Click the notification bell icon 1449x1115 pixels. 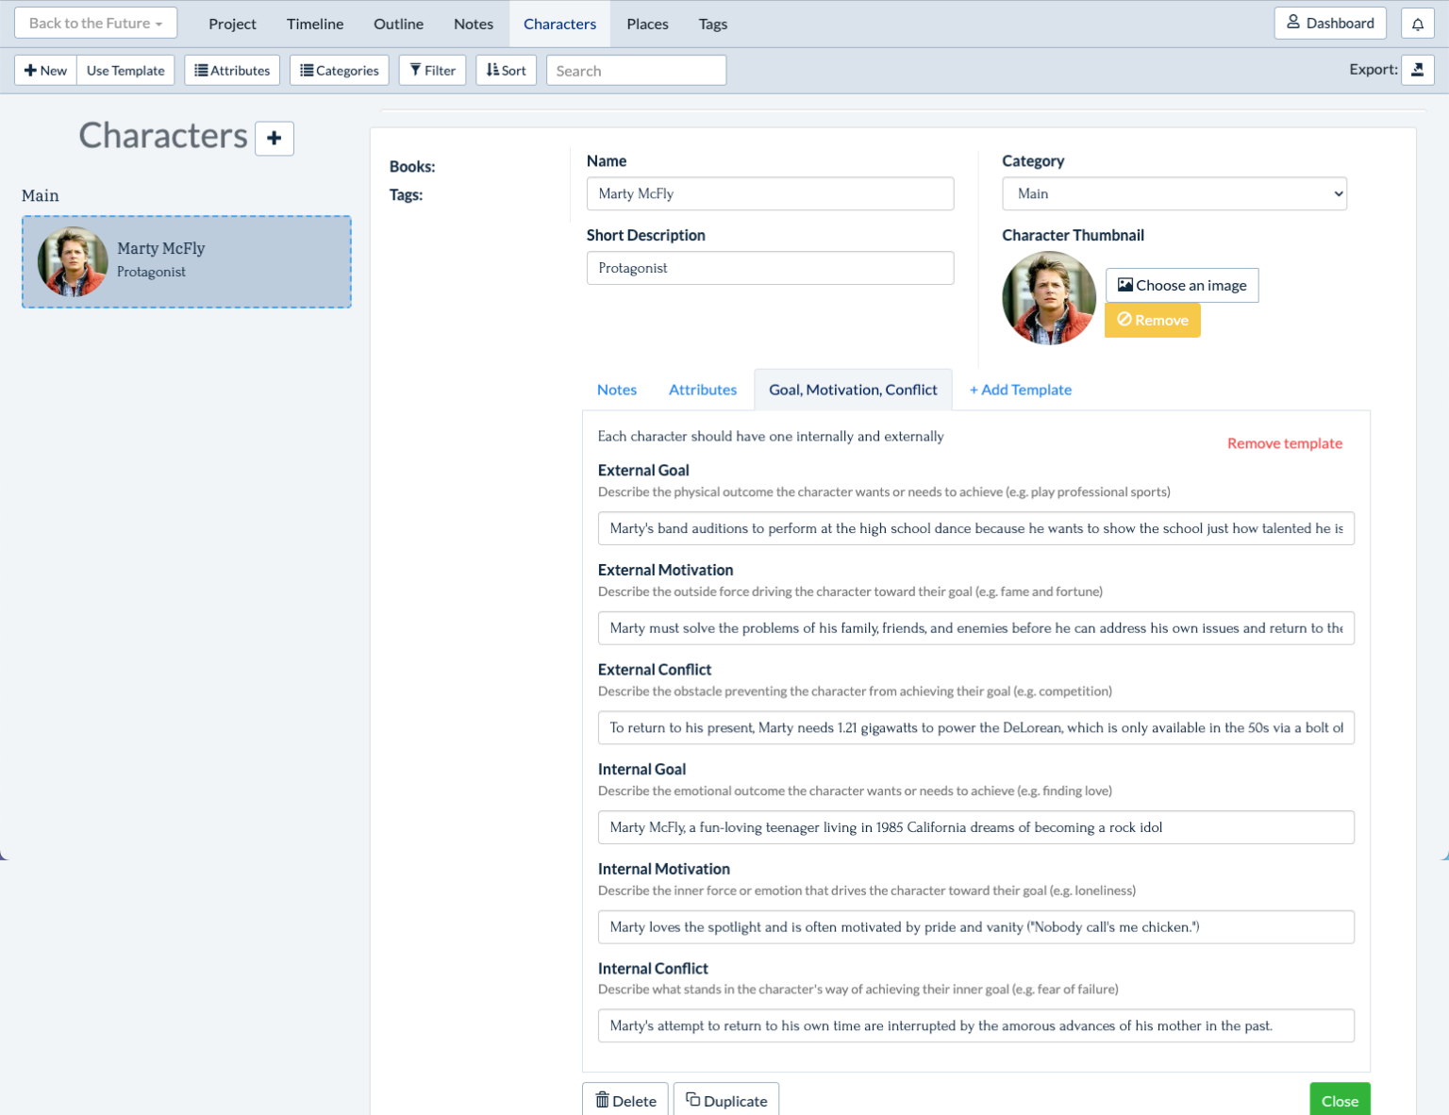click(x=1417, y=24)
